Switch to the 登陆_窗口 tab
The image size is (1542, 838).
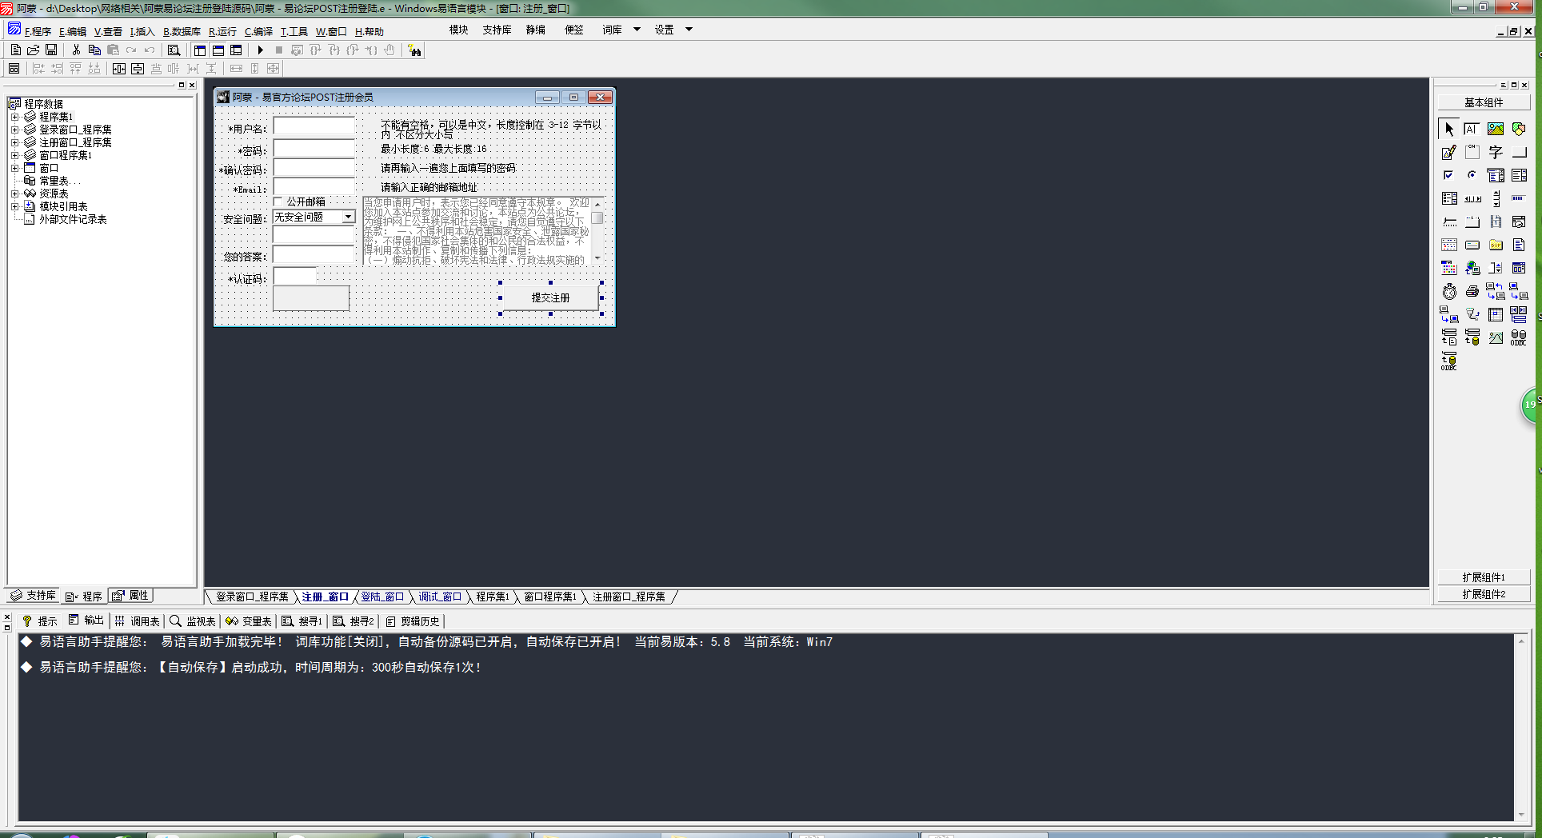[x=382, y=597]
